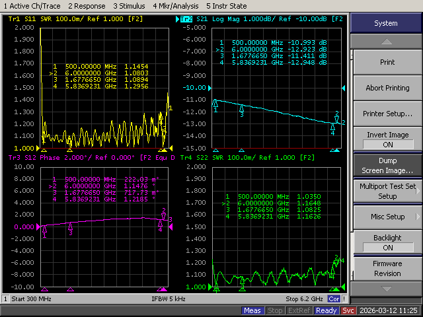Click marker 3 on the S12 phase trace
423x317 pixels.
tap(71, 226)
